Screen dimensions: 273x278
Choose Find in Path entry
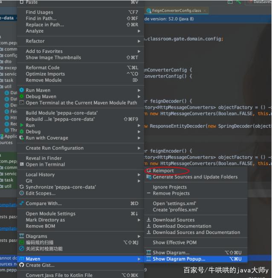click(x=81, y=18)
